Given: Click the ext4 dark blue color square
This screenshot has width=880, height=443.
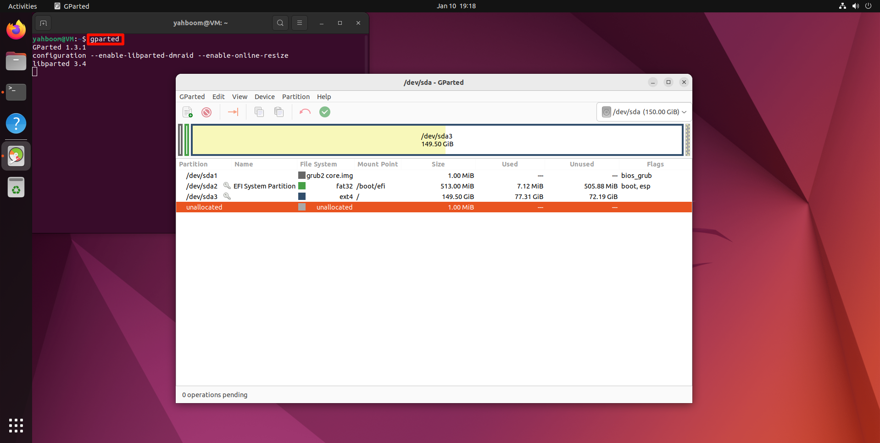Looking at the screenshot, I should coord(302,196).
